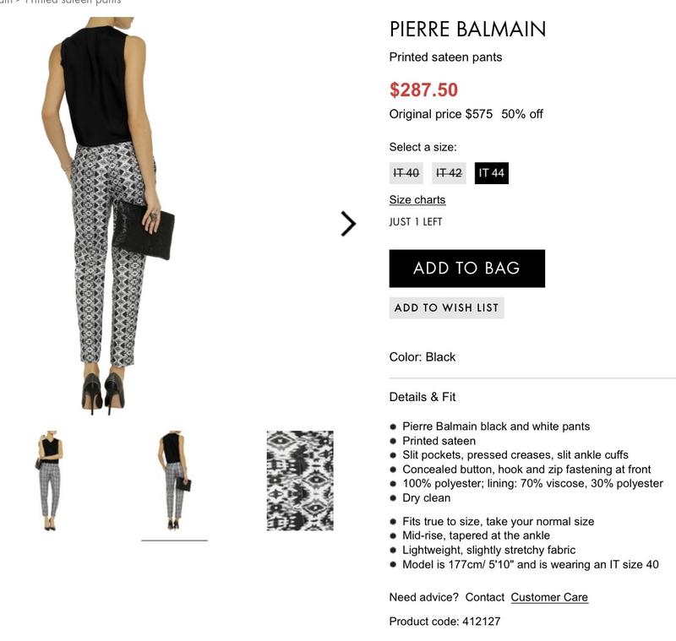Click the $287.50 sale price
The height and width of the screenshot is (641, 676).
(423, 90)
